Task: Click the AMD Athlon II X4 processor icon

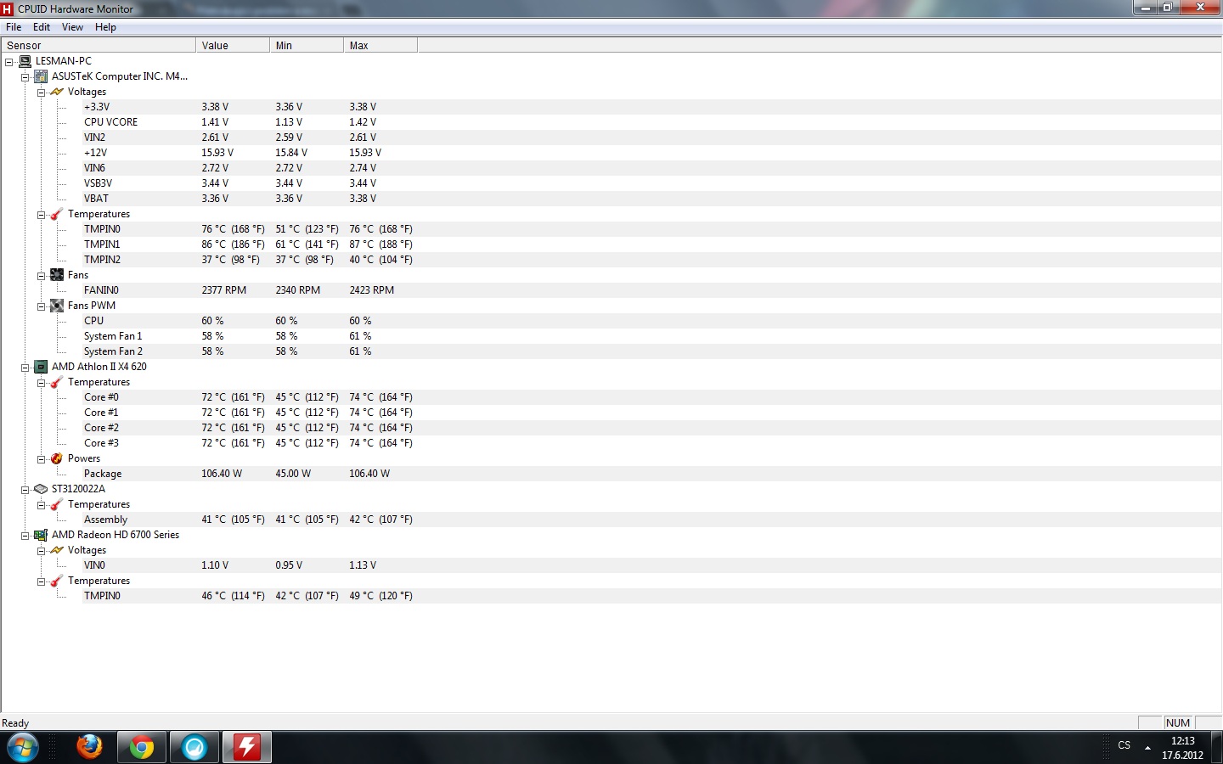Action: pyautogui.click(x=41, y=367)
